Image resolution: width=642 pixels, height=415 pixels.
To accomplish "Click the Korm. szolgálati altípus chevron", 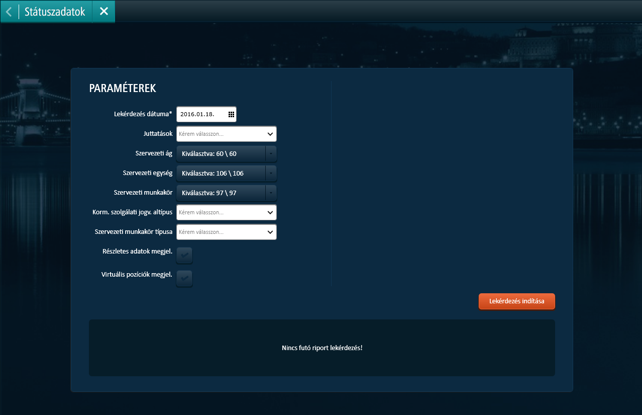I will tap(270, 212).
